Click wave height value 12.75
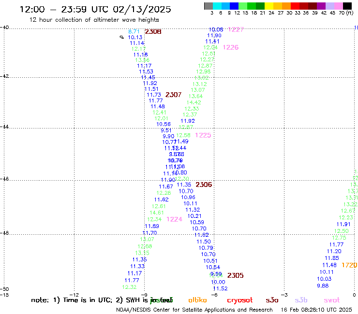Viewport: 358px width, 314px height. pyautogui.click(x=339, y=238)
